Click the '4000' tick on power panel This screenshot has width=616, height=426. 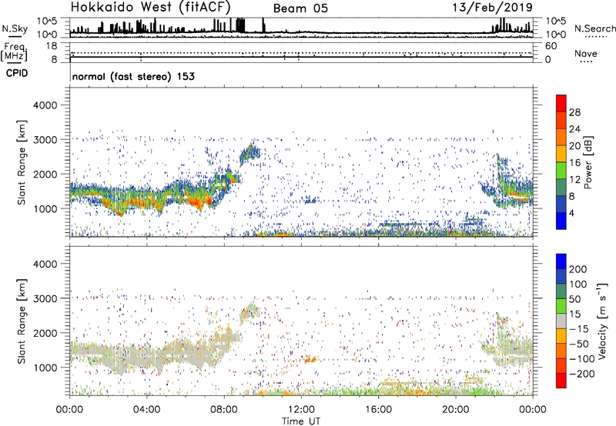(x=45, y=105)
